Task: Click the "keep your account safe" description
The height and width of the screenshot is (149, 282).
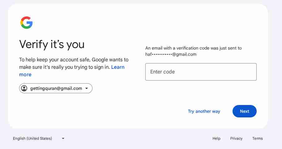Action: click(74, 59)
